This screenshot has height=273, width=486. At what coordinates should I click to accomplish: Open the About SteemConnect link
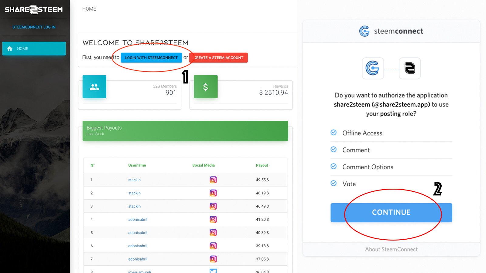[391, 249]
